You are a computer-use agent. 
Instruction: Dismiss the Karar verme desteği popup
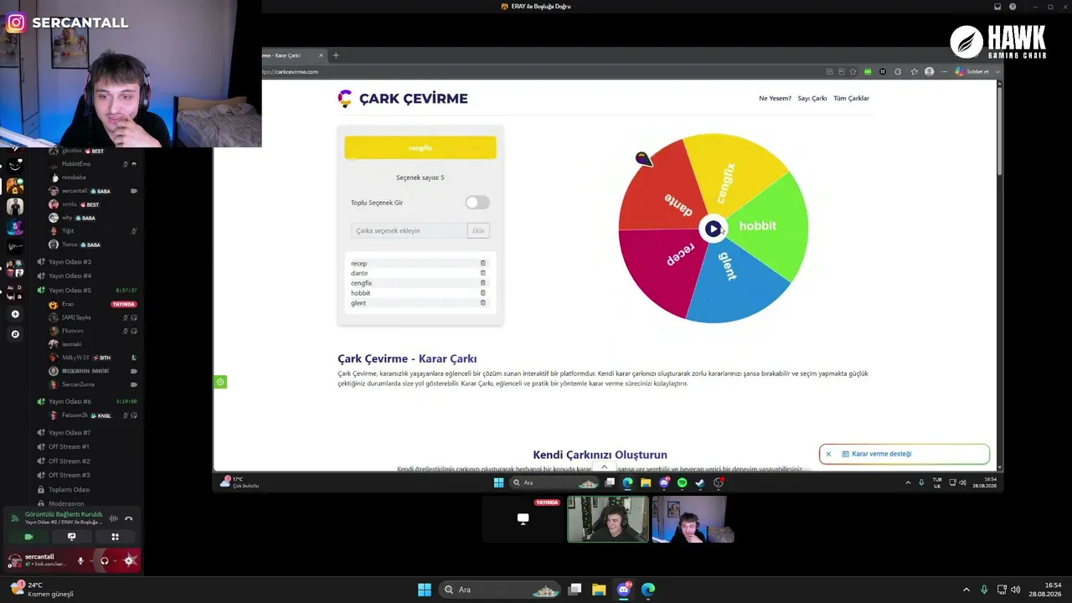pos(828,454)
